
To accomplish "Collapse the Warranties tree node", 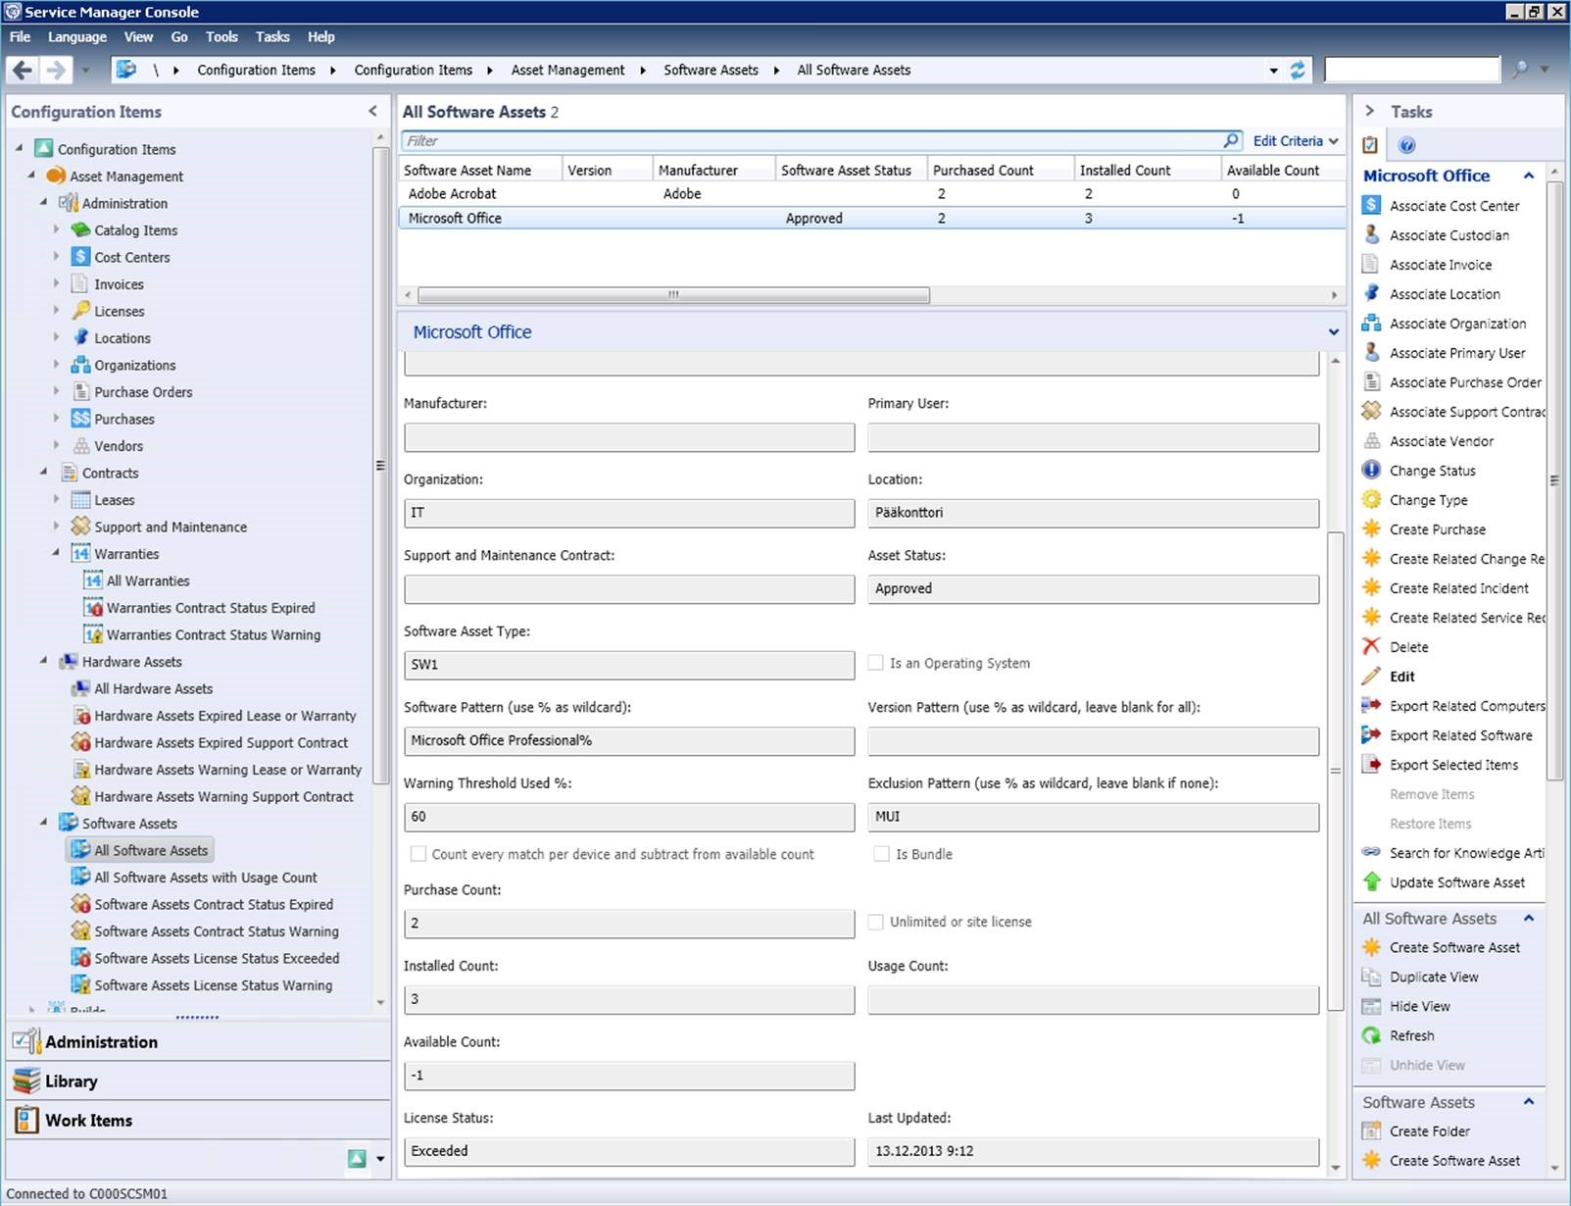I will coord(56,553).
